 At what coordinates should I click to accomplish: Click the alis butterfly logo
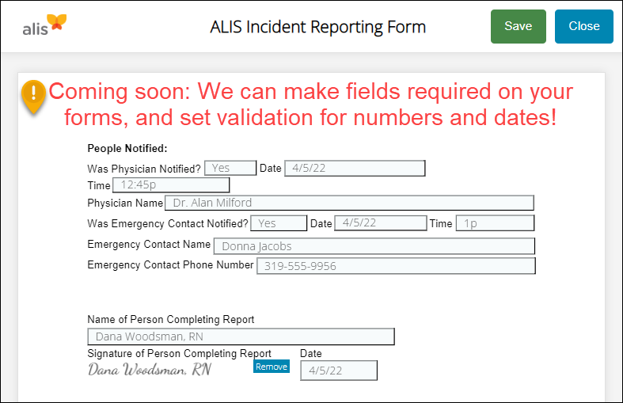click(44, 25)
